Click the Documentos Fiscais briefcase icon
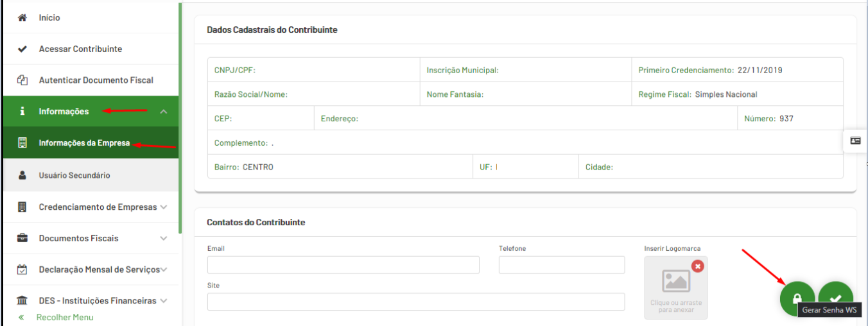 click(22, 238)
